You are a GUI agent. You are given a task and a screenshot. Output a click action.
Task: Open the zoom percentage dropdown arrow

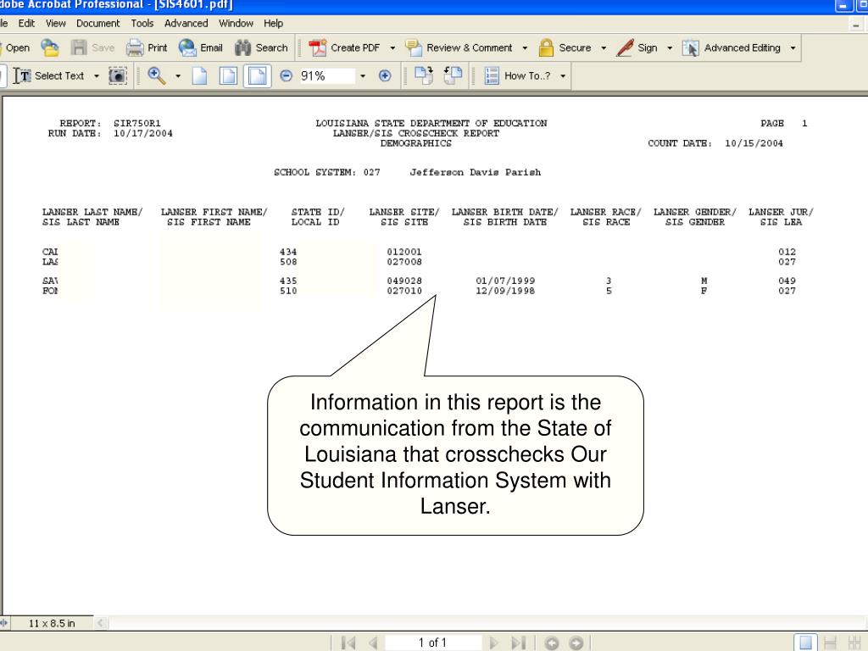pyautogui.click(x=363, y=75)
